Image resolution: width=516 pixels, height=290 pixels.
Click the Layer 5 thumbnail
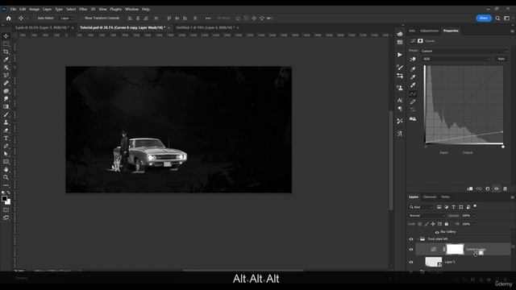pos(434,262)
